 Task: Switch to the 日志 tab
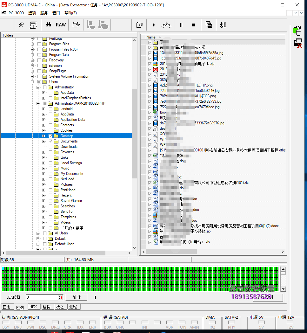7,307
